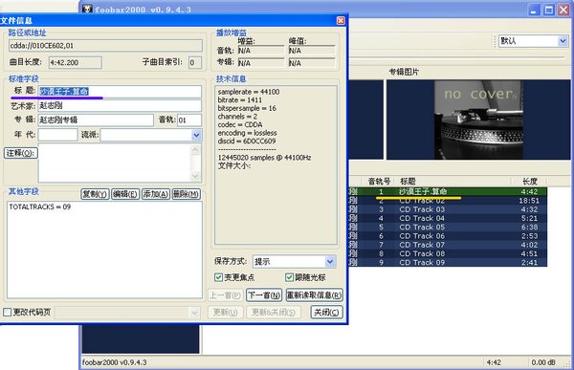574x370 pixels.
Task: Click the comment box scrollbar down arrow
Action: (x=195, y=177)
